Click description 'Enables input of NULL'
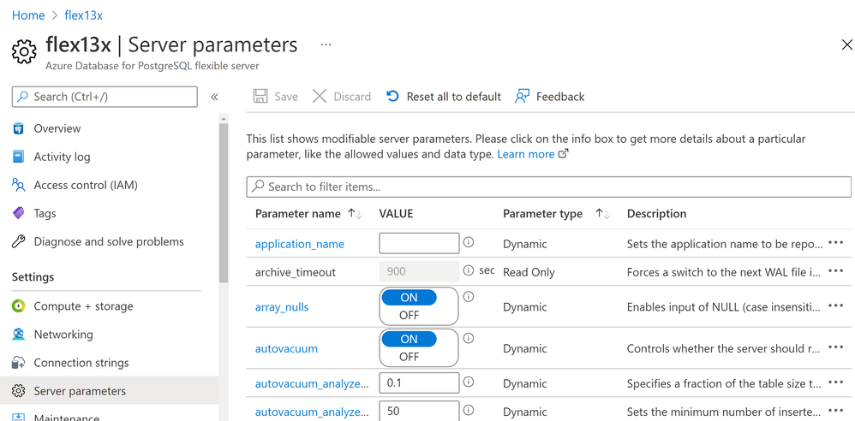The height and width of the screenshot is (421, 855). (x=724, y=307)
